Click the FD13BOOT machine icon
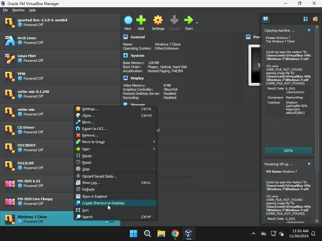322x241 pixels. [10, 148]
